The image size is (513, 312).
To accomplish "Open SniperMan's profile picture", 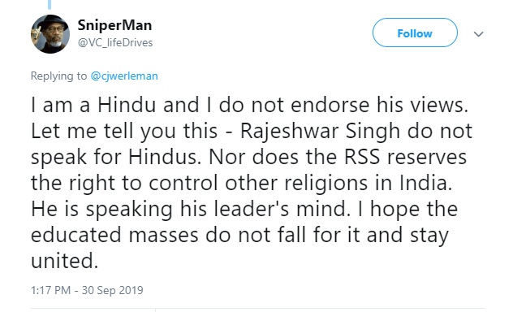I will [x=50, y=34].
